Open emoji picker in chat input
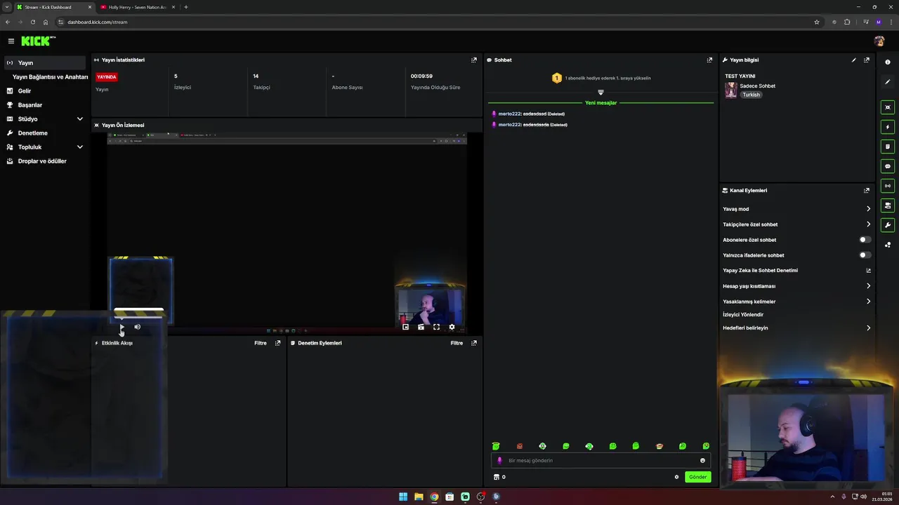This screenshot has width=899, height=505. [x=702, y=461]
